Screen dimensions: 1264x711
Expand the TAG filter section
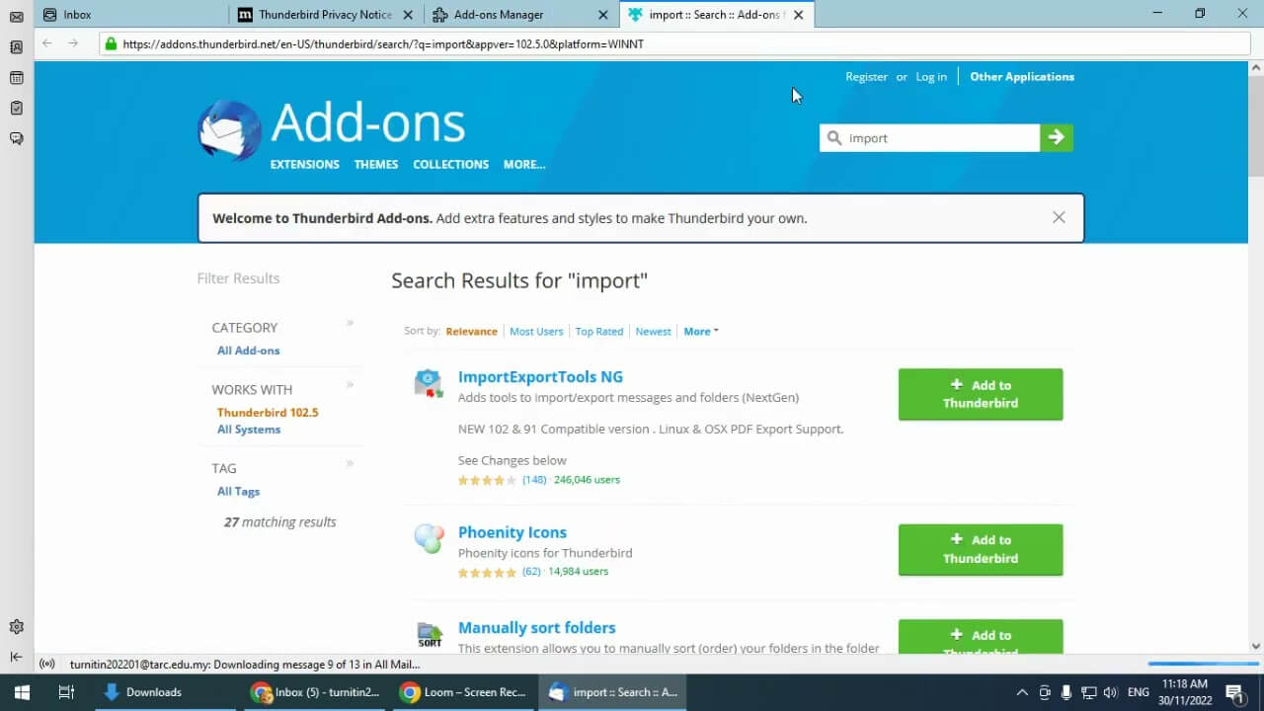click(x=350, y=463)
